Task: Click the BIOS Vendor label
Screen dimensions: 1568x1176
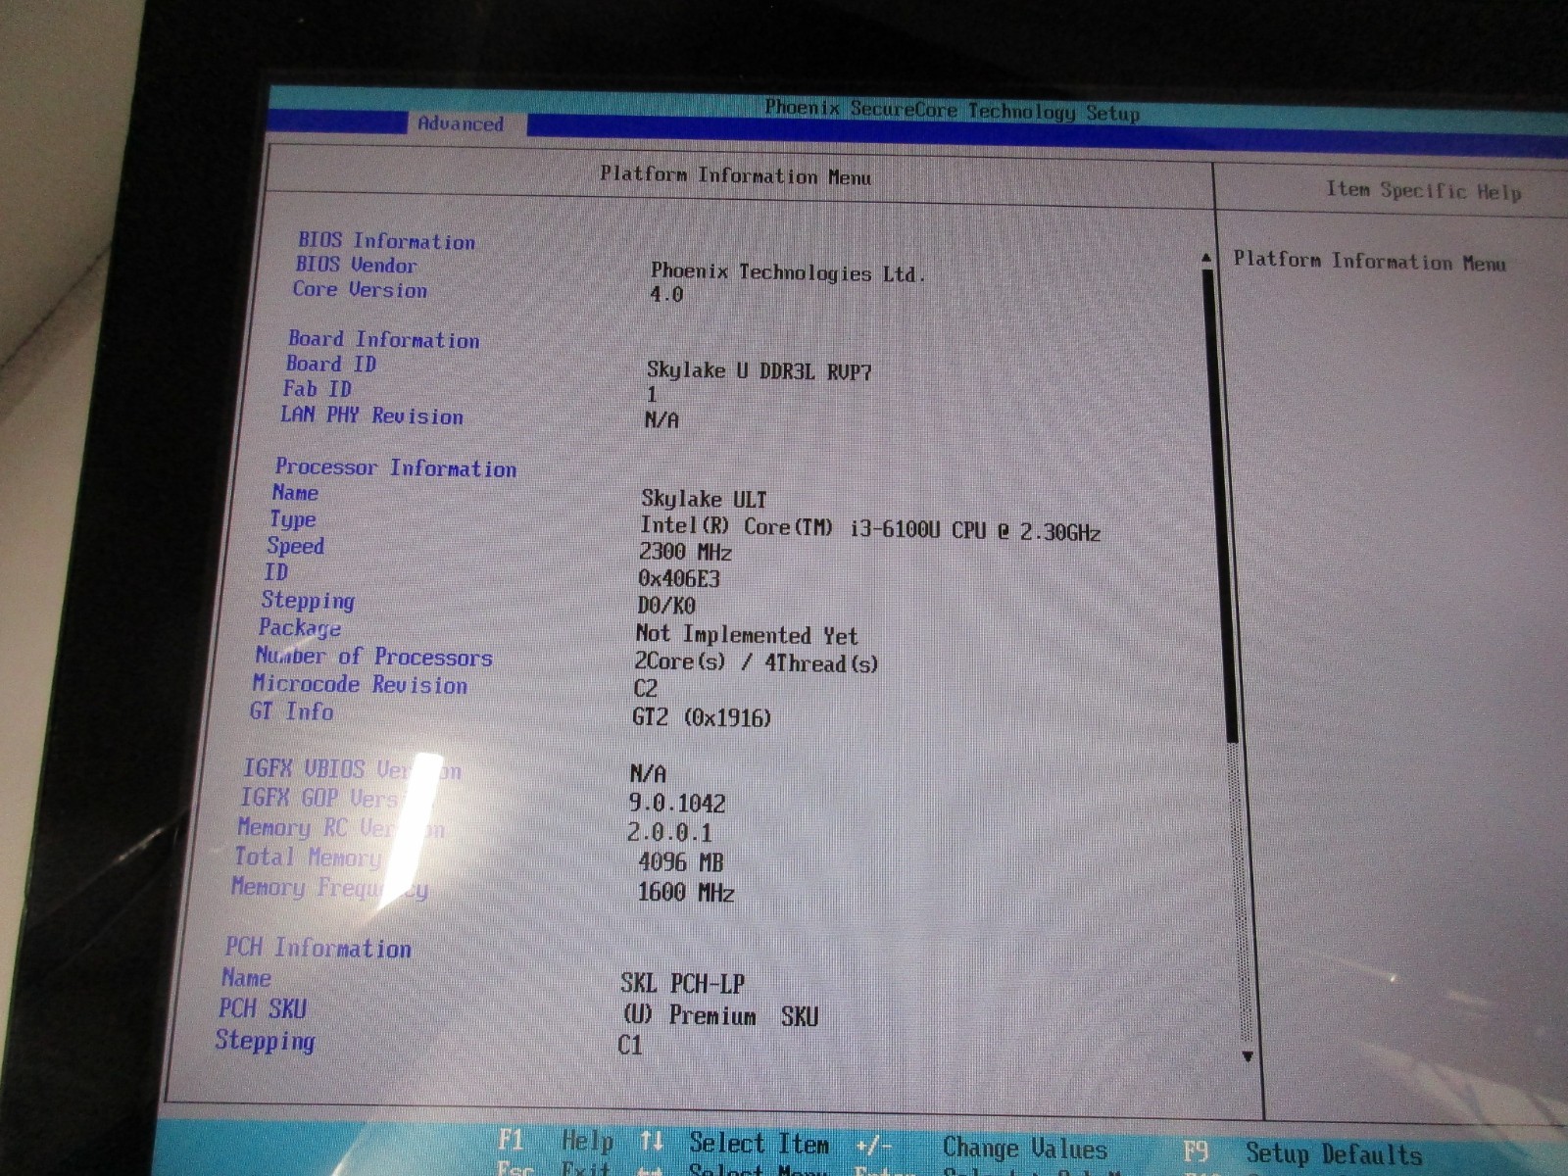Action: [x=357, y=265]
